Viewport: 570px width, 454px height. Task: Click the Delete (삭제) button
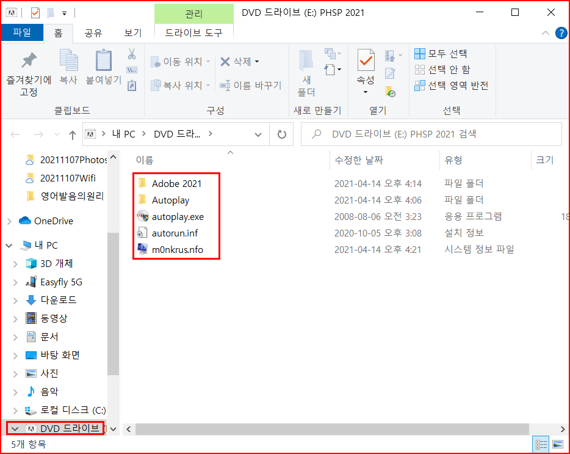[236, 62]
